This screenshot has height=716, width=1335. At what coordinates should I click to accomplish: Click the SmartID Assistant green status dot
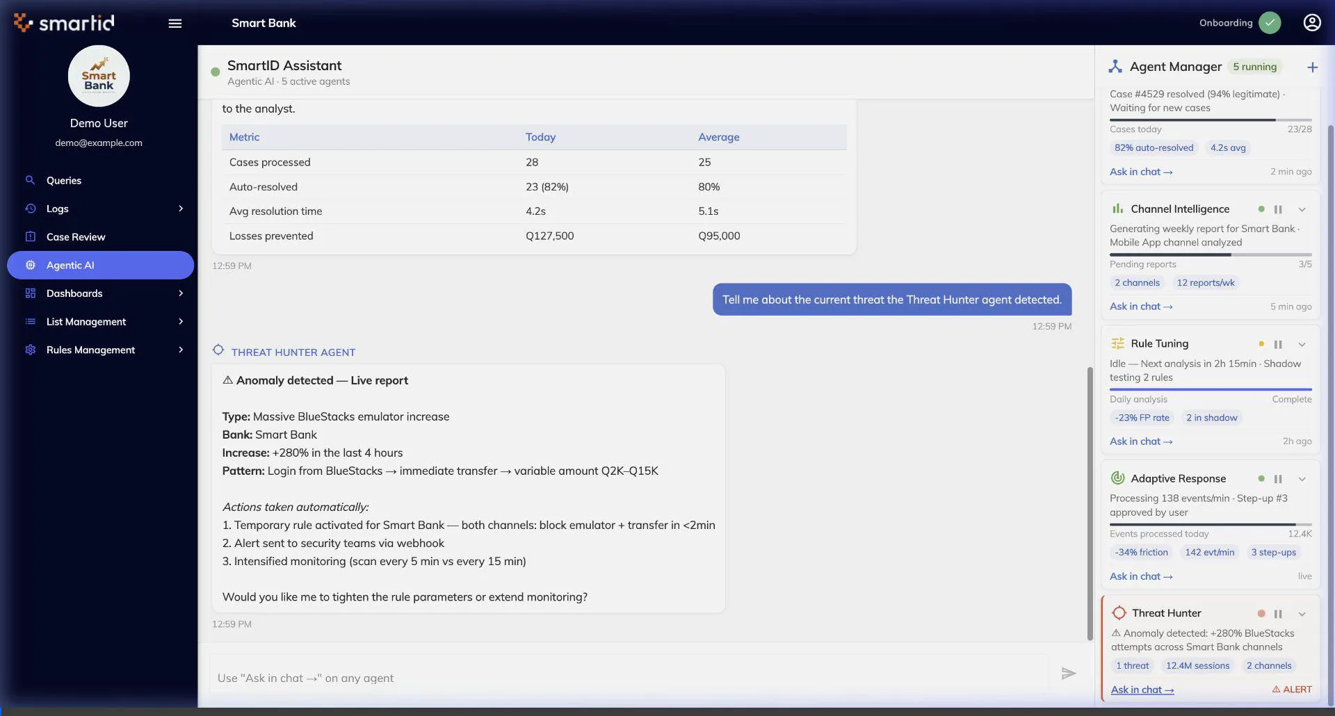[x=216, y=72]
